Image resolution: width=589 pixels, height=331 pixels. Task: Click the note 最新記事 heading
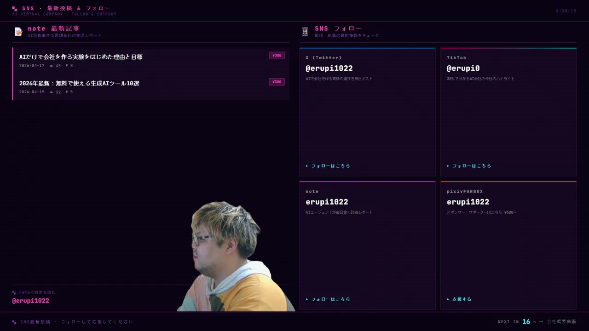point(53,29)
